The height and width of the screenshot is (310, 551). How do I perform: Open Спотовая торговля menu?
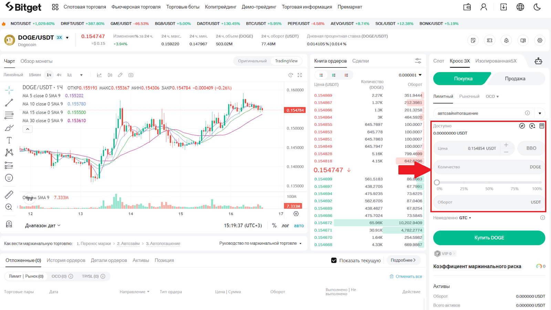85,7
